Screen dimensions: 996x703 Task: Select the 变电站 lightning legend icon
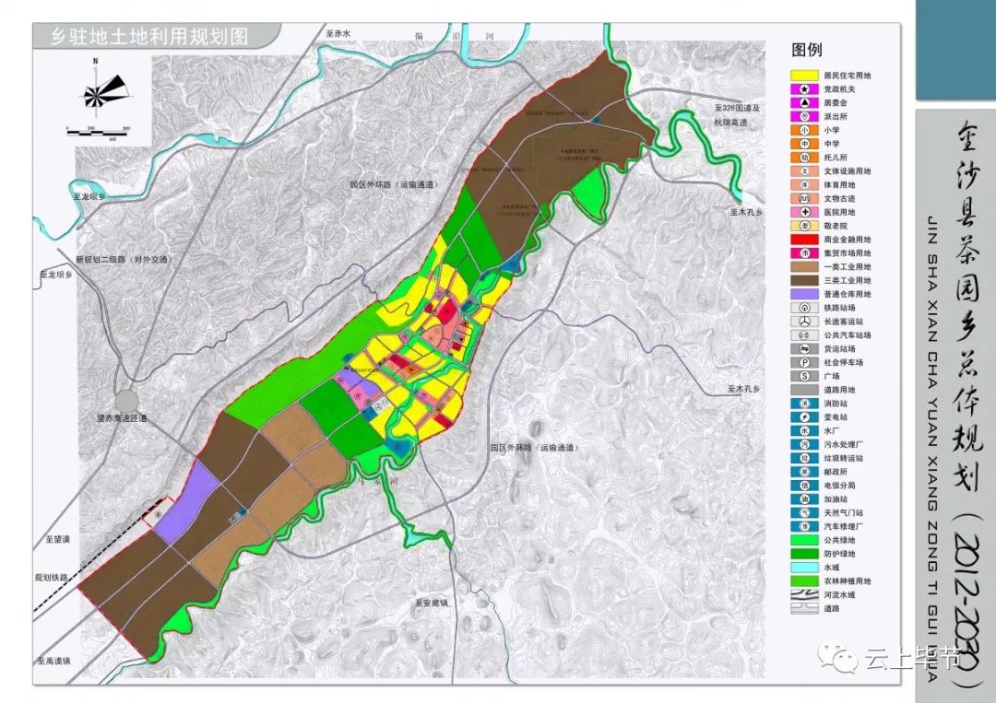804,416
